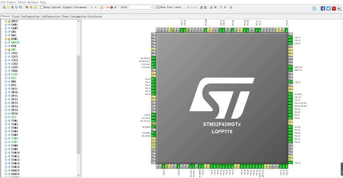Click the yellow folder Open Project icon

point(8,7)
